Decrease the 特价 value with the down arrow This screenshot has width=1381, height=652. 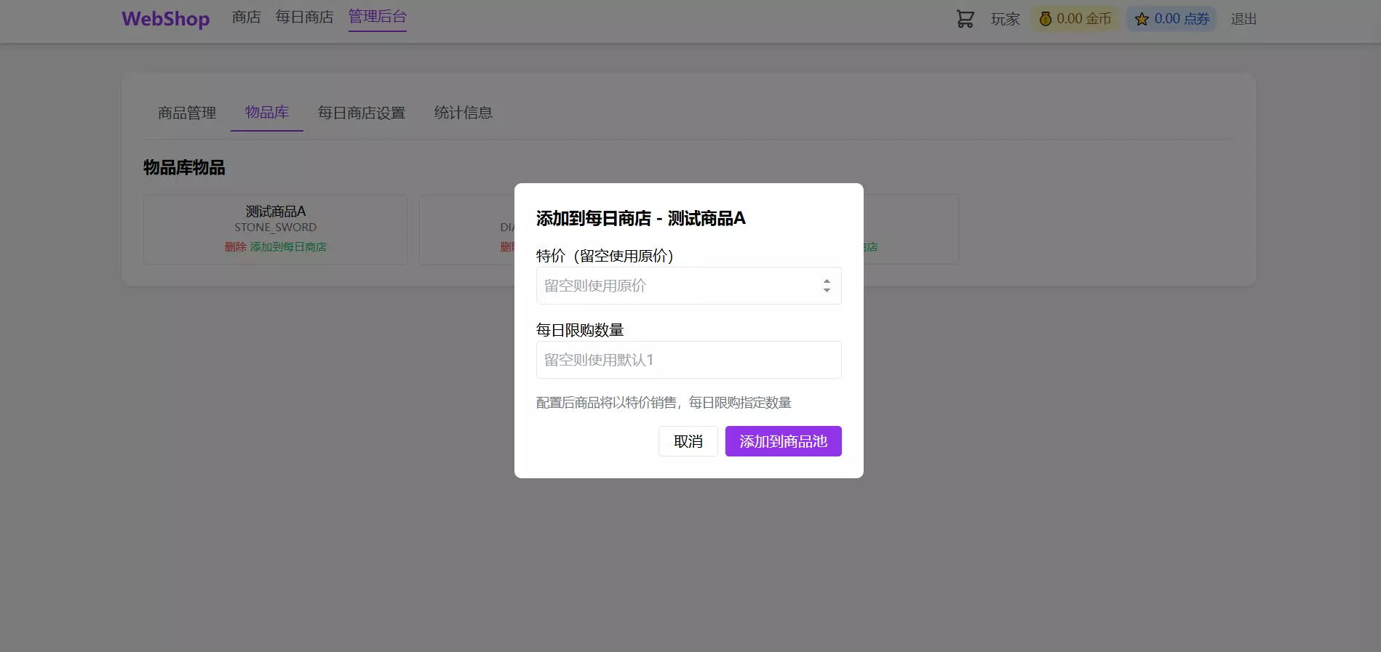tap(827, 290)
